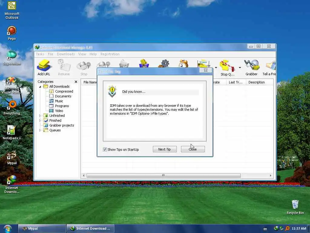Click the Start Queue toolbar icon
Image resolution: width=310 pixels, height=233 pixels.
[x=204, y=64]
